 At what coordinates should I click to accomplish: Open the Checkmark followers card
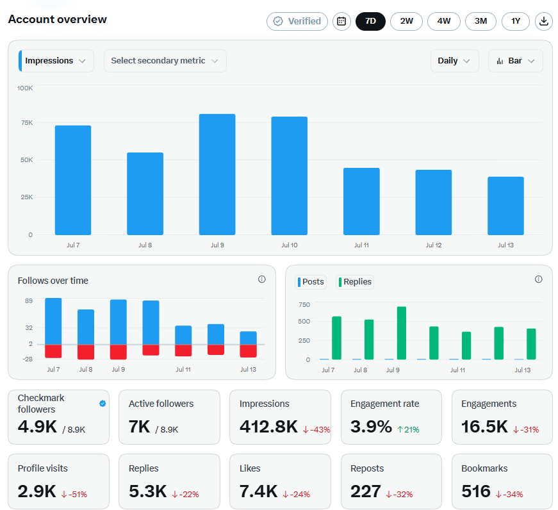click(59, 416)
